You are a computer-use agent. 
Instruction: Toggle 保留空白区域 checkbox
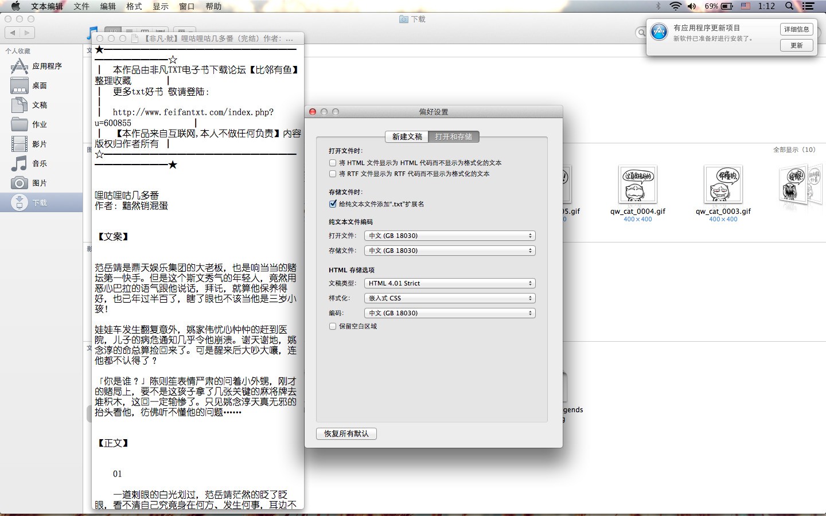(333, 326)
